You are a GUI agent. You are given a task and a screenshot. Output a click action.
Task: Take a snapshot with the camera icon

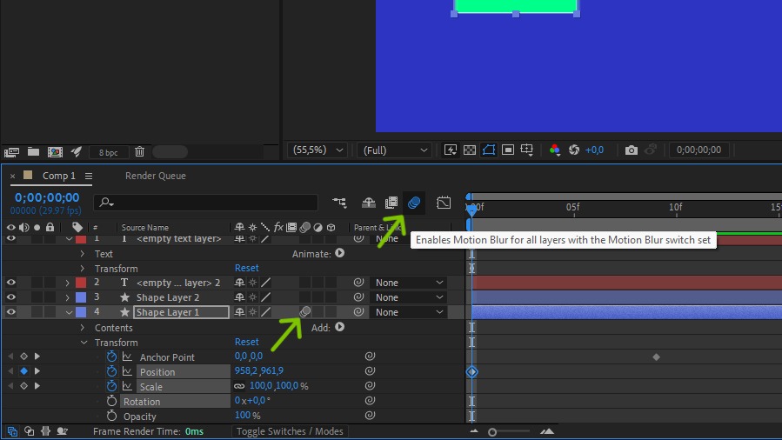tap(631, 150)
